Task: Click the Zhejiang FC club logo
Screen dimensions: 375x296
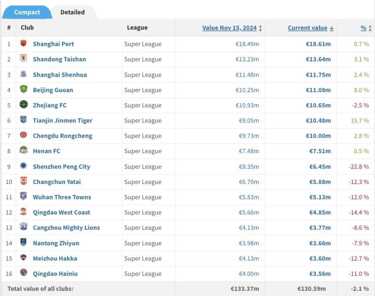Action: [x=23, y=105]
